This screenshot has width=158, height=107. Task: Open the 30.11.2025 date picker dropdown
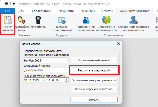tap(44, 80)
